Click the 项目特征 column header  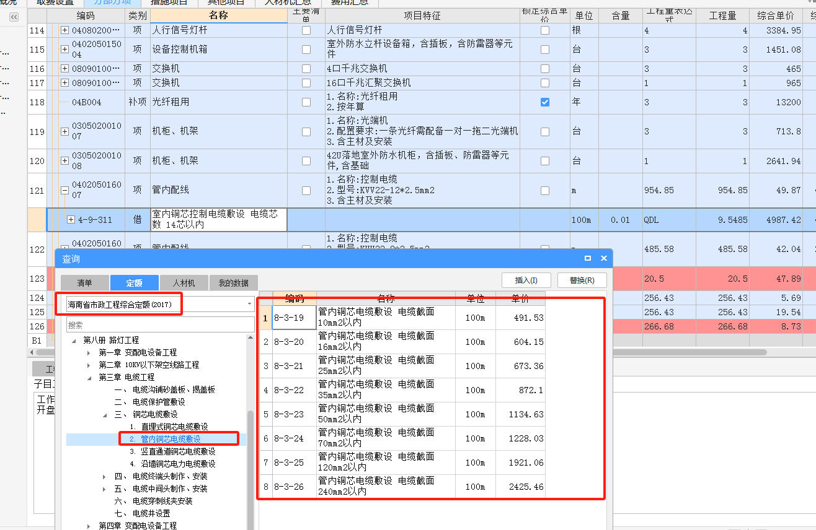pyautogui.click(x=423, y=15)
